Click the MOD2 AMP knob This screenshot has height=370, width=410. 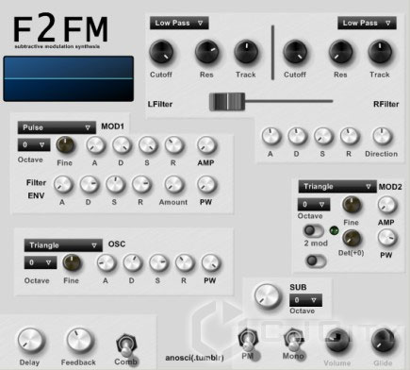387,205
